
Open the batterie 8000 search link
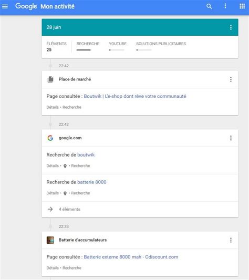(x=92, y=182)
